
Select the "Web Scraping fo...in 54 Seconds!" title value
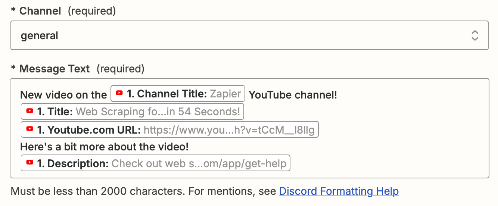pos(158,112)
